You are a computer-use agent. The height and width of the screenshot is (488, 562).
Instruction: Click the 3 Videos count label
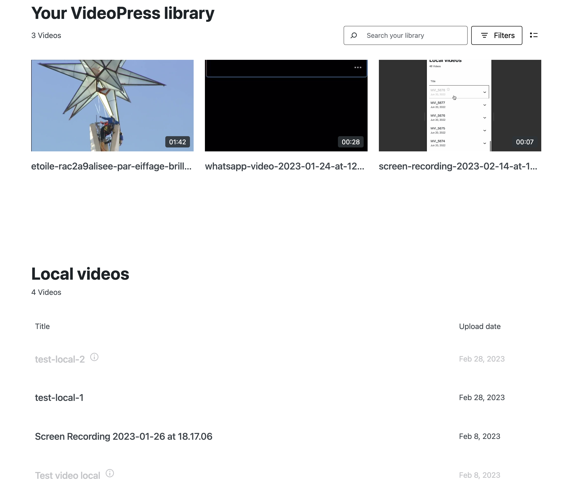tap(46, 35)
